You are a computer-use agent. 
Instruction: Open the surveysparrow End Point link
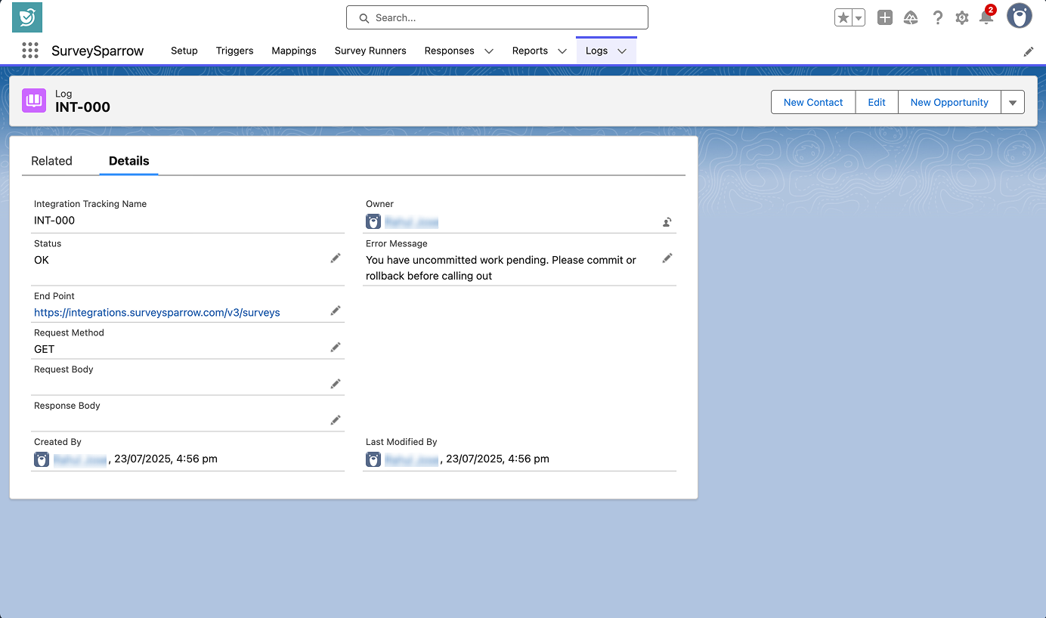[x=157, y=313]
